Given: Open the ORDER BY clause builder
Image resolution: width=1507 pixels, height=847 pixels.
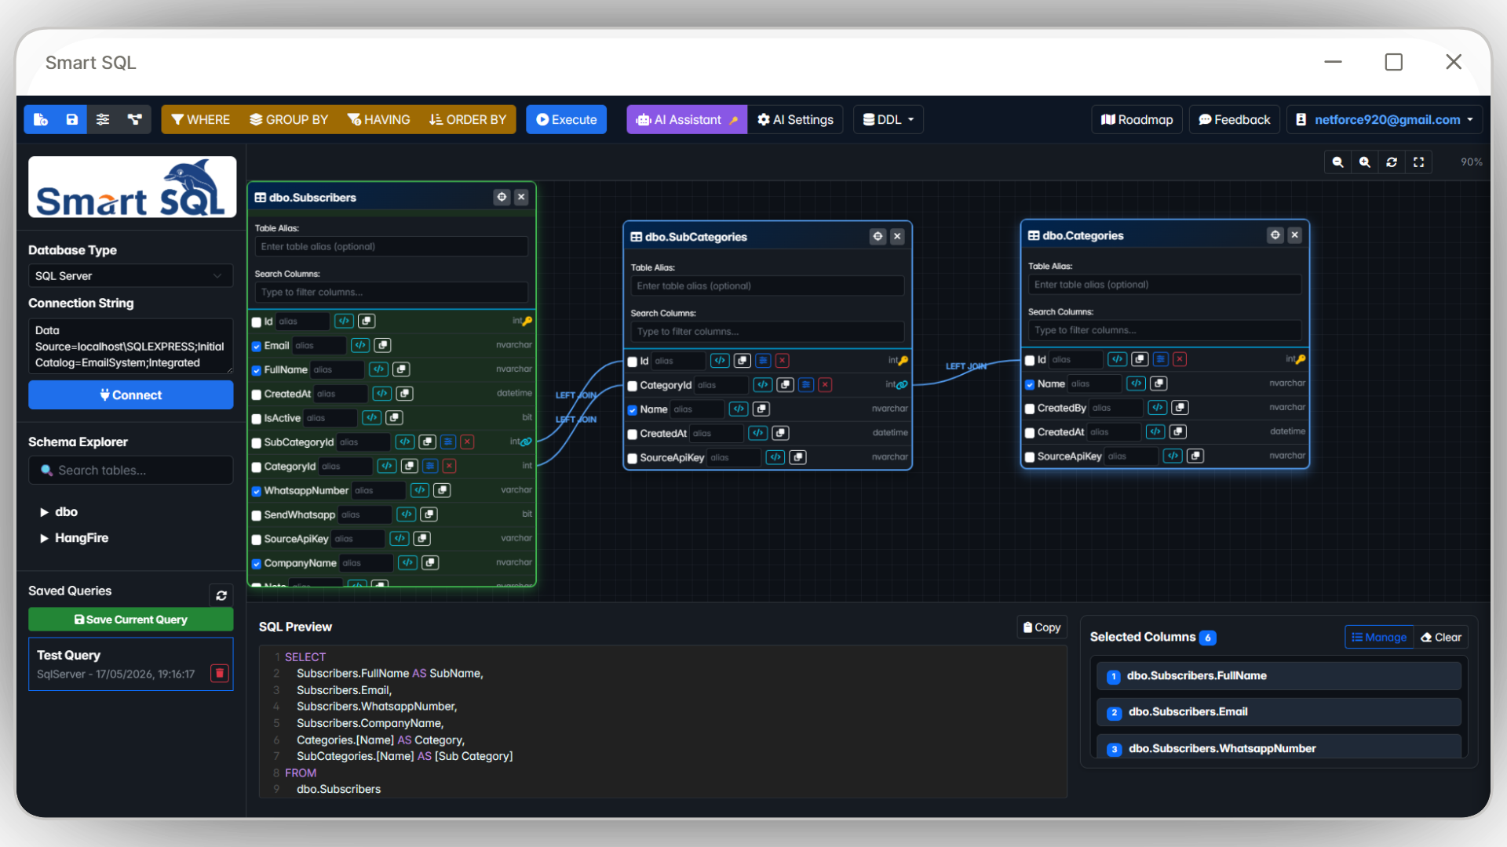Looking at the screenshot, I should tap(468, 119).
